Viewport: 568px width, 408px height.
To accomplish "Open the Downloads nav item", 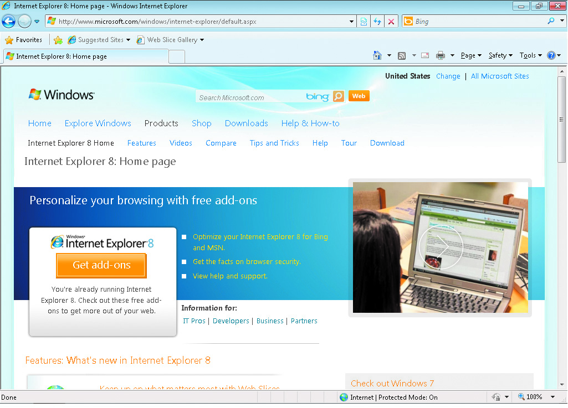I will click(x=247, y=123).
